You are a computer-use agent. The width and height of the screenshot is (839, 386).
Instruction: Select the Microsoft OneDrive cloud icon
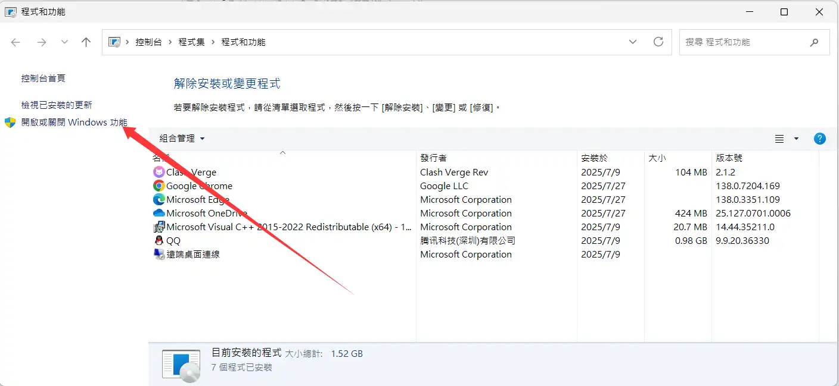click(x=159, y=213)
